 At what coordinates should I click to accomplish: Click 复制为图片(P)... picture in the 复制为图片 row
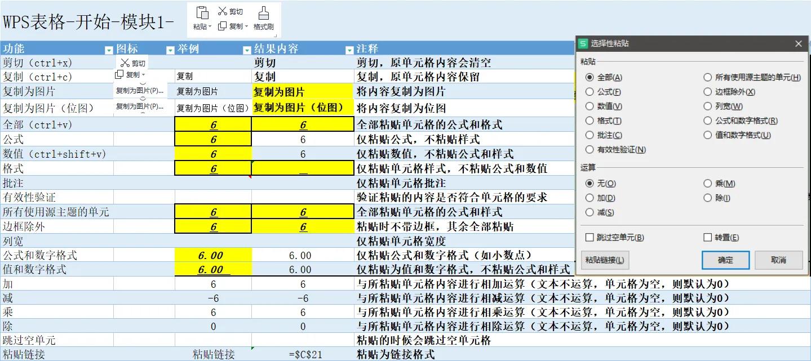[x=140, y=90]
